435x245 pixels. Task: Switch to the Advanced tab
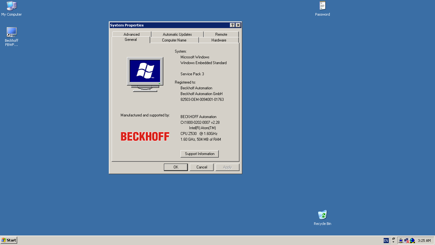[132, 34]
